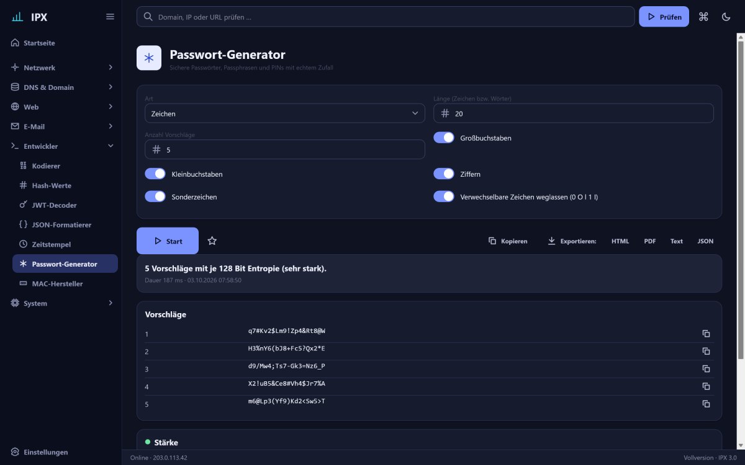Copy password suggestion 5
Image resolution: width=745 pixels, height=465 pixels.
point(706,404)
